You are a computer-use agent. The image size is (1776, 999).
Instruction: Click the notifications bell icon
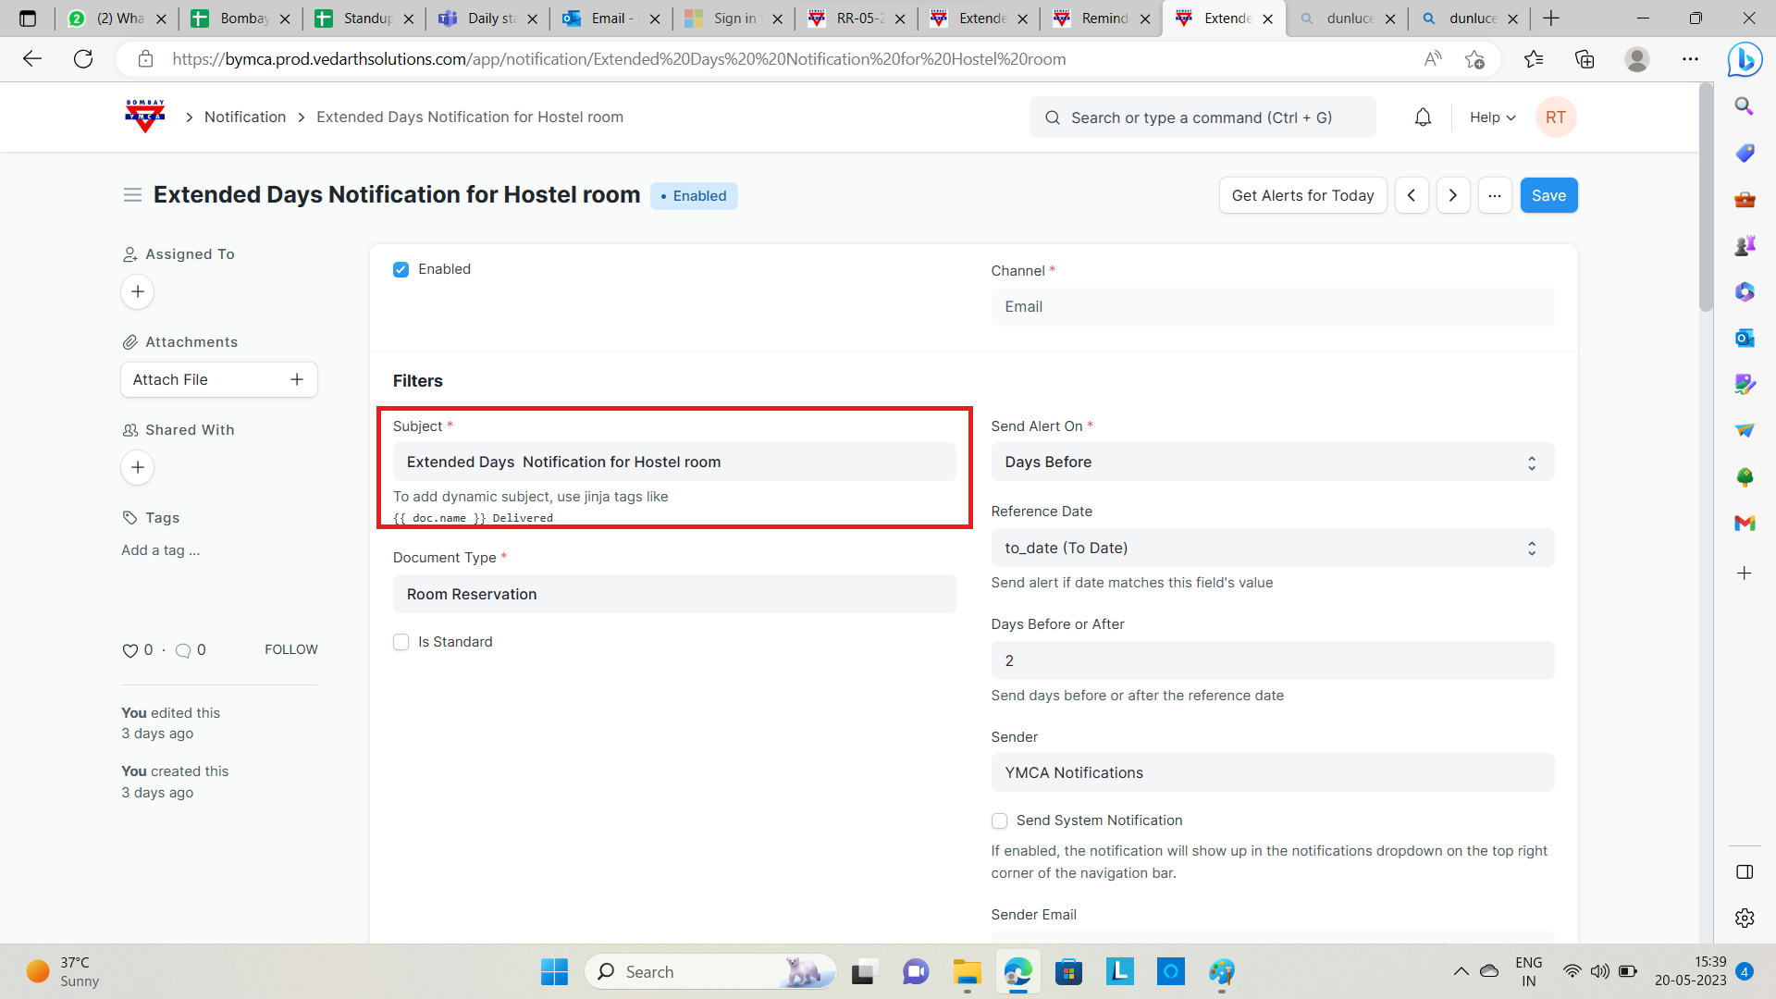pos(1423,117)
